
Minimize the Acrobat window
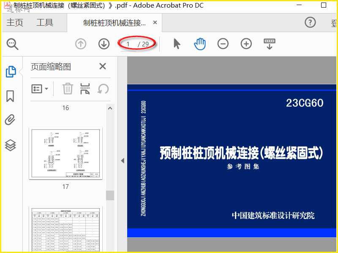tap(299, 5)
